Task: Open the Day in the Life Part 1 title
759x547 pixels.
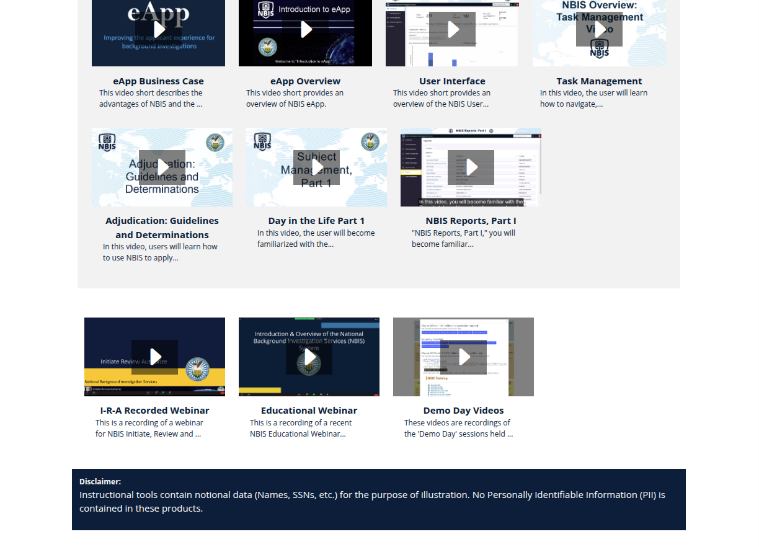Action: pos(316,221)
